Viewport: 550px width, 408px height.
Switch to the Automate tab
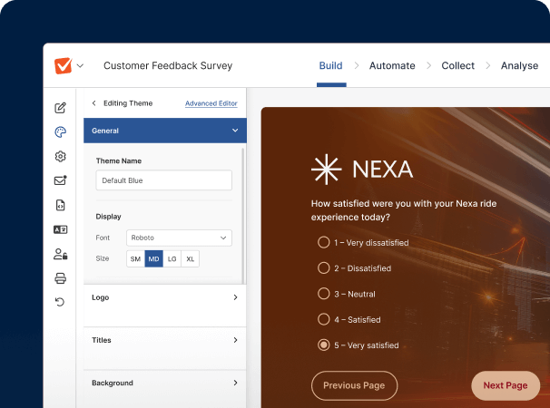click(392, 66)
